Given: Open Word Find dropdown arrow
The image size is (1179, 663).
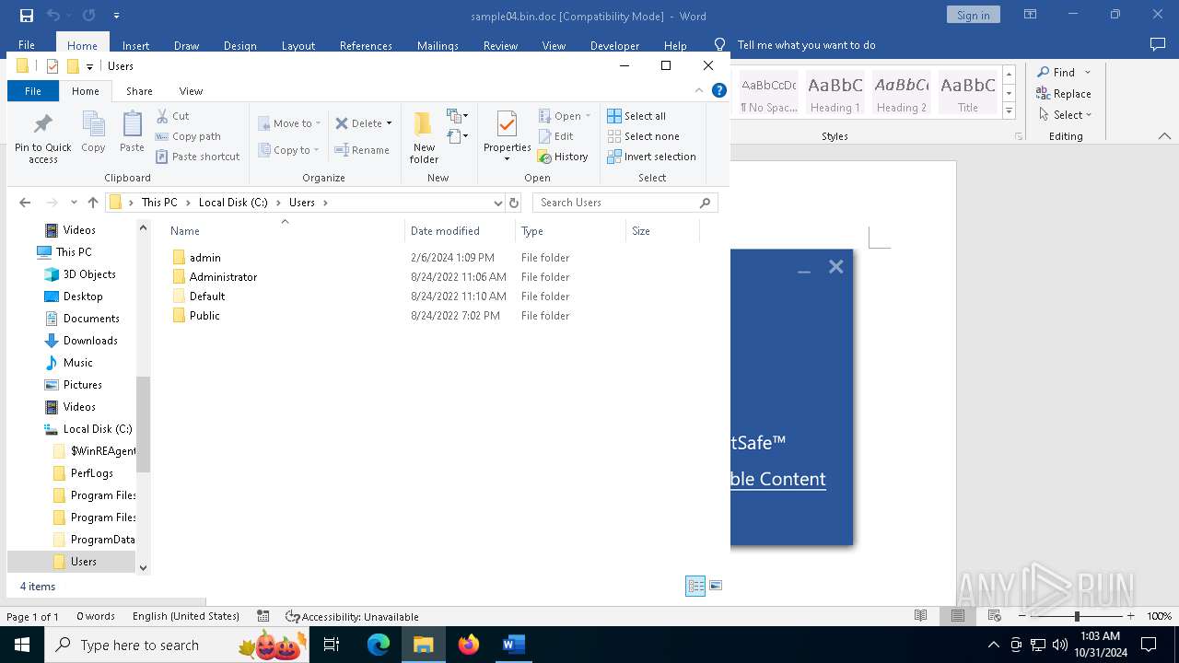Looking at the screenshot, I should pos(1088,73).
